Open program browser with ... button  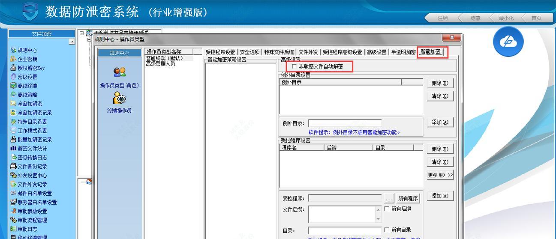(x=389, y=199)
